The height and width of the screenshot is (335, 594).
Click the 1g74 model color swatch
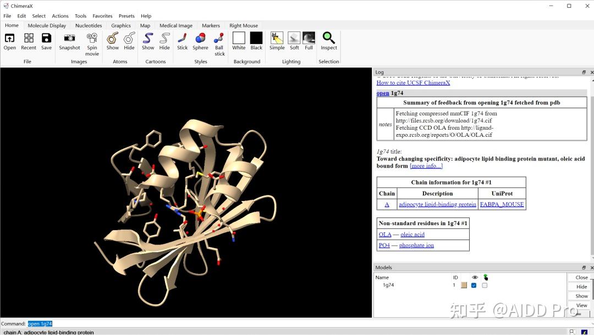coord(464,286)
